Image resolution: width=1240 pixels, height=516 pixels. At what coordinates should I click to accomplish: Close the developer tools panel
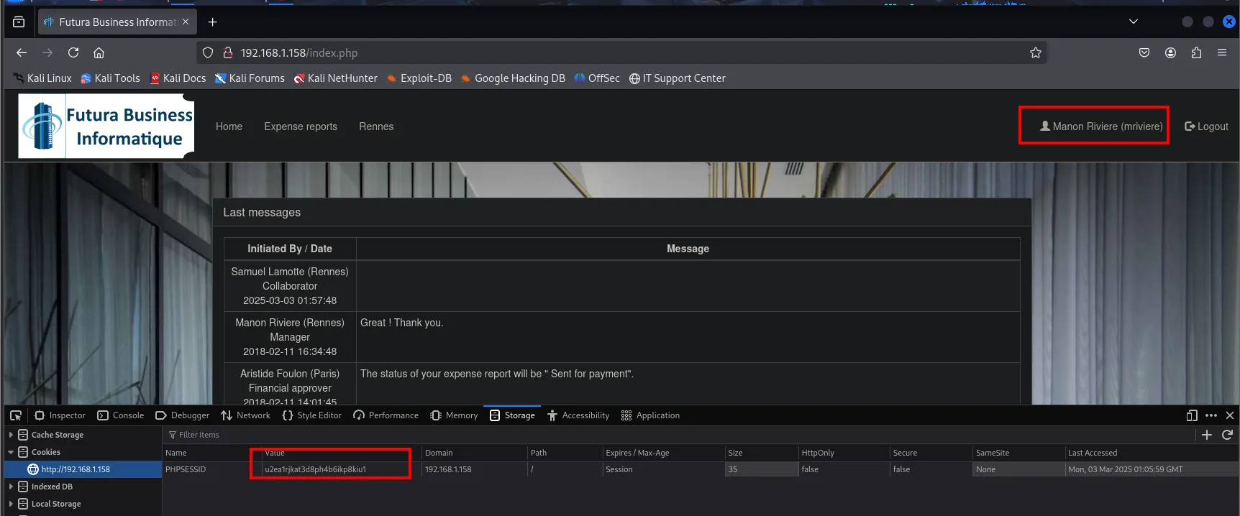(x=1230, y=415)
